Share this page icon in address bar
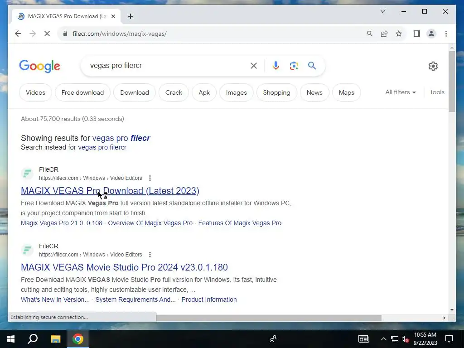 point(384,34)
